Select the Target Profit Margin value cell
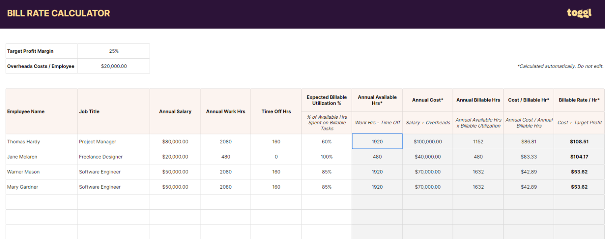Viewport: 605px width, 239px height. click(114, 51)
